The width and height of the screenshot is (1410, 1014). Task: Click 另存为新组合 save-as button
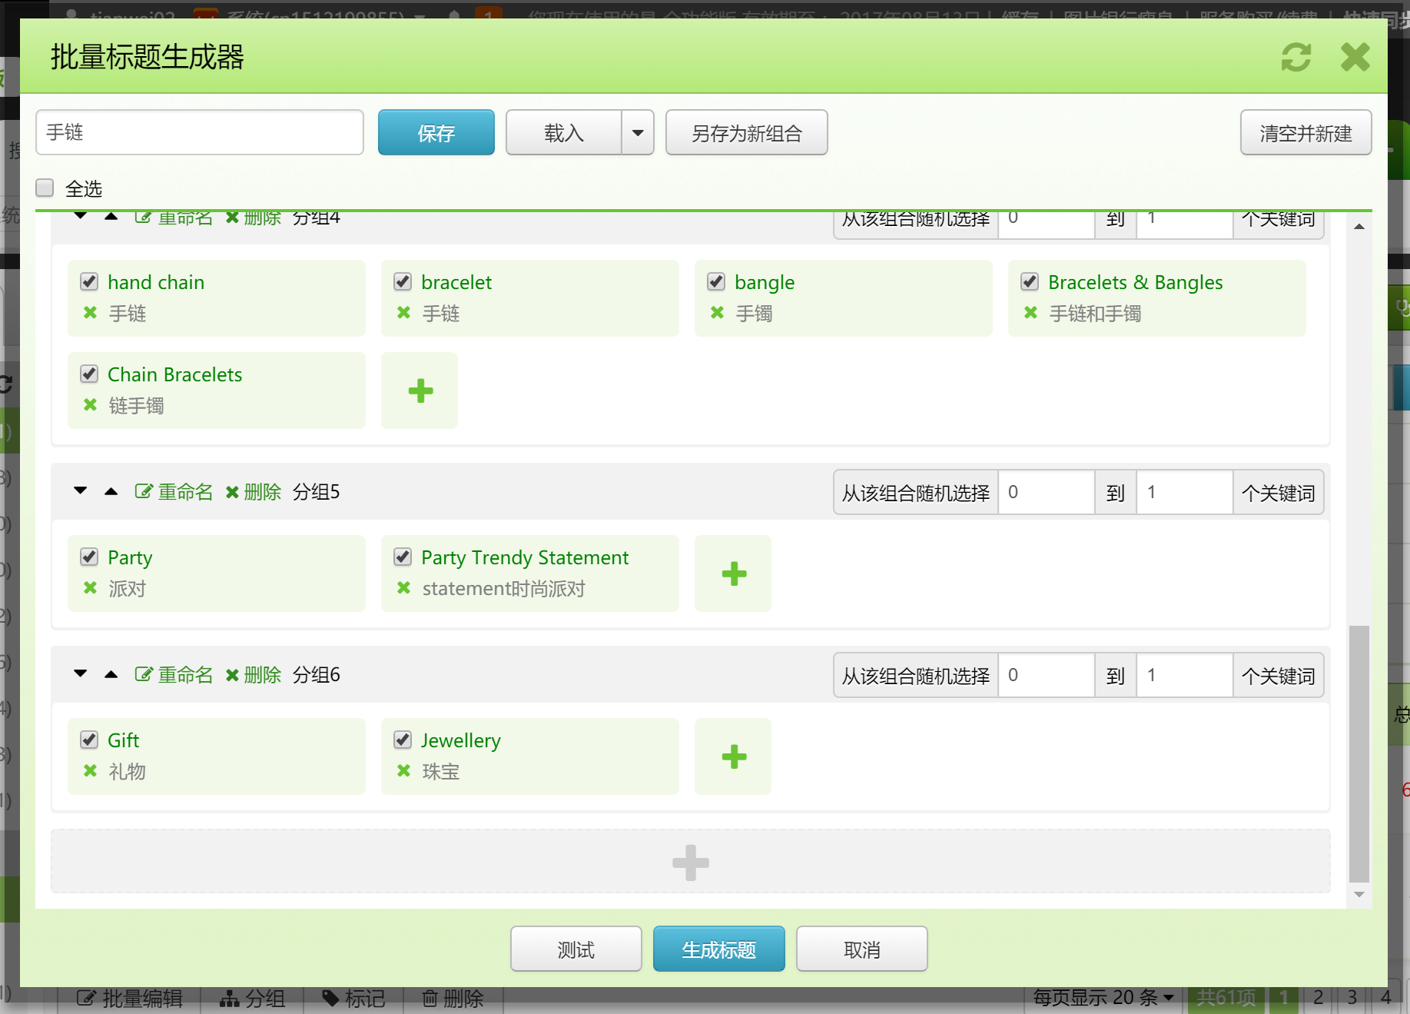[x=746, y=132]
